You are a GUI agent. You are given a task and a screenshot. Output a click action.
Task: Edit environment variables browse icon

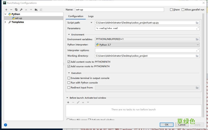pyautogui.click(x=197, y=39)
